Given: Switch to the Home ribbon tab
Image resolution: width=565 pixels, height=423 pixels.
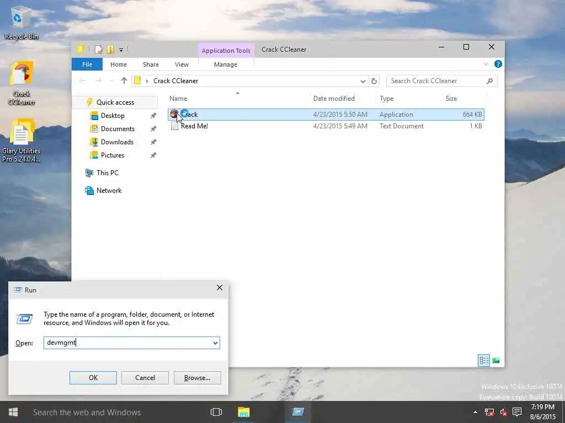Looking at the screenshot, I should pos(119,64).
